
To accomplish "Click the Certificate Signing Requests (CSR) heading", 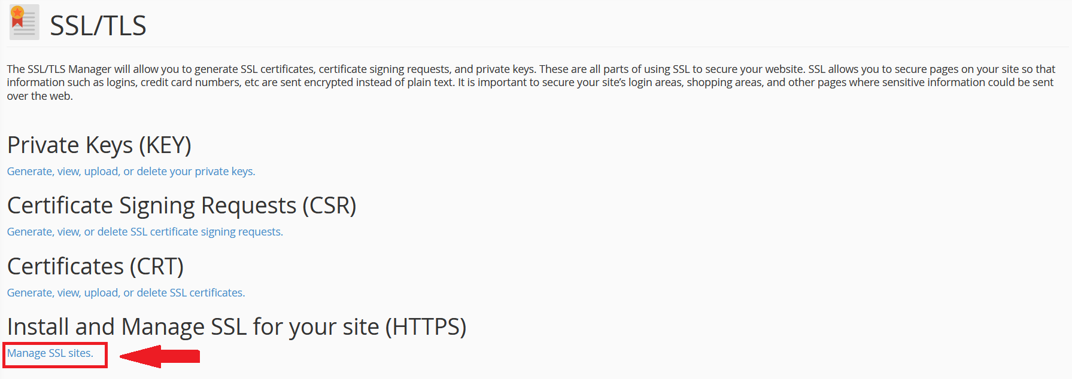I will pos(182,206).
